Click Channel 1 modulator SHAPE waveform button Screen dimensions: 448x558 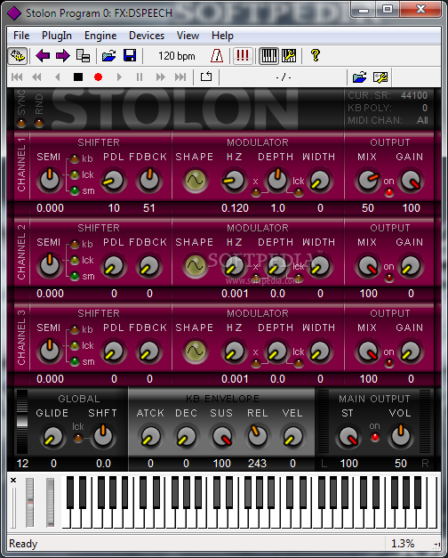coord(196,181)
